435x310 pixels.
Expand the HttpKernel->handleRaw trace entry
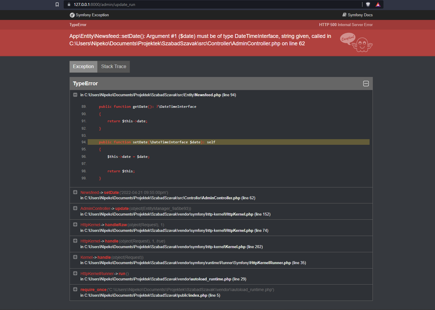point(75,224)
